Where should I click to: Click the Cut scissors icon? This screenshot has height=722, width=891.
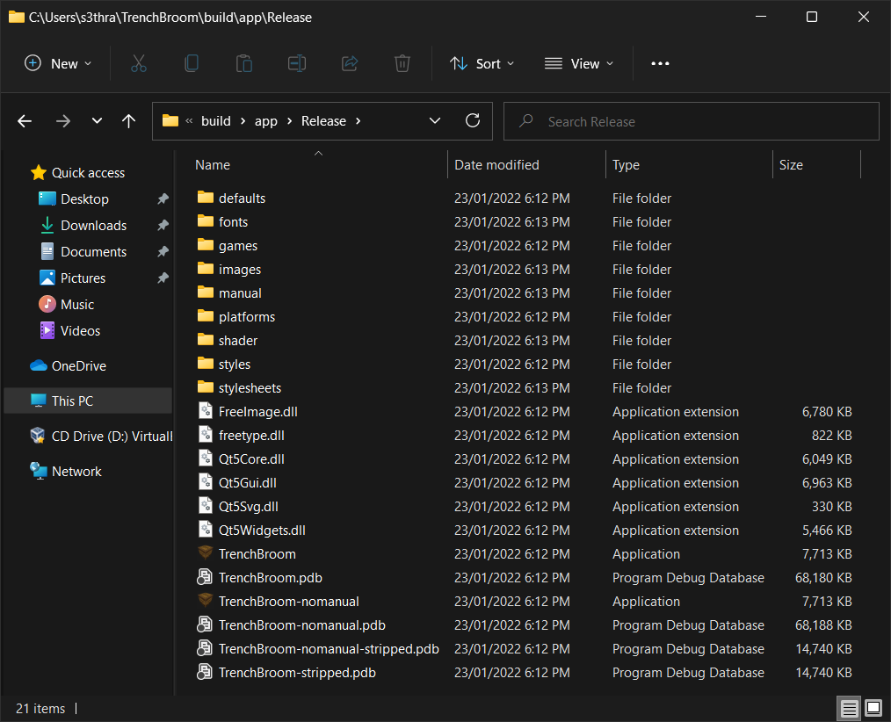point(139,63)
